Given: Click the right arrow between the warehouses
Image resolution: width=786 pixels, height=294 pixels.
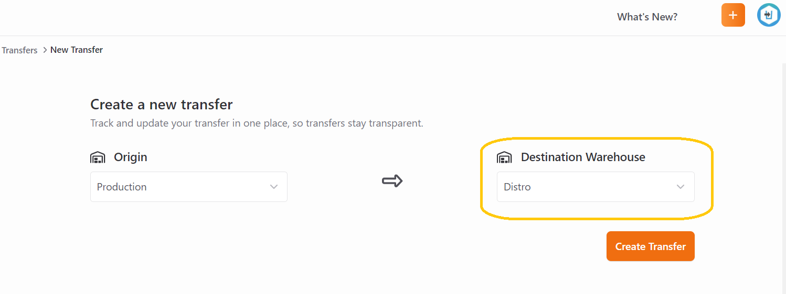Looking at the screenshot, I should tap(392, 181).
